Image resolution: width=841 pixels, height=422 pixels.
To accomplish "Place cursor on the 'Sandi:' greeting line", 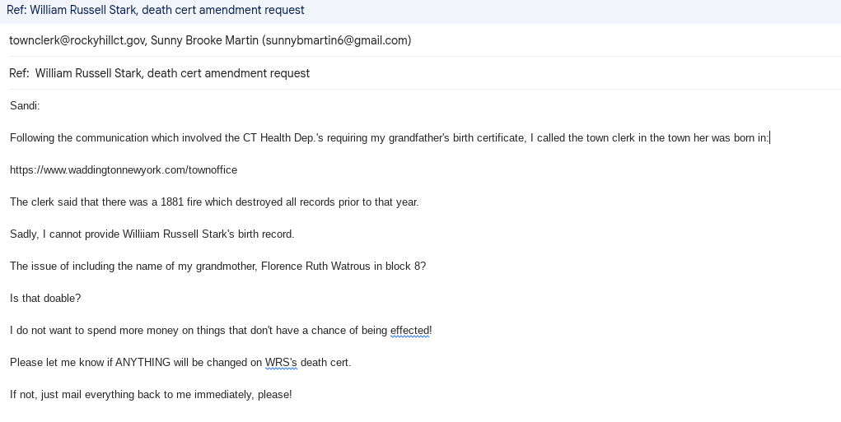I will click(x=25, y=106).
